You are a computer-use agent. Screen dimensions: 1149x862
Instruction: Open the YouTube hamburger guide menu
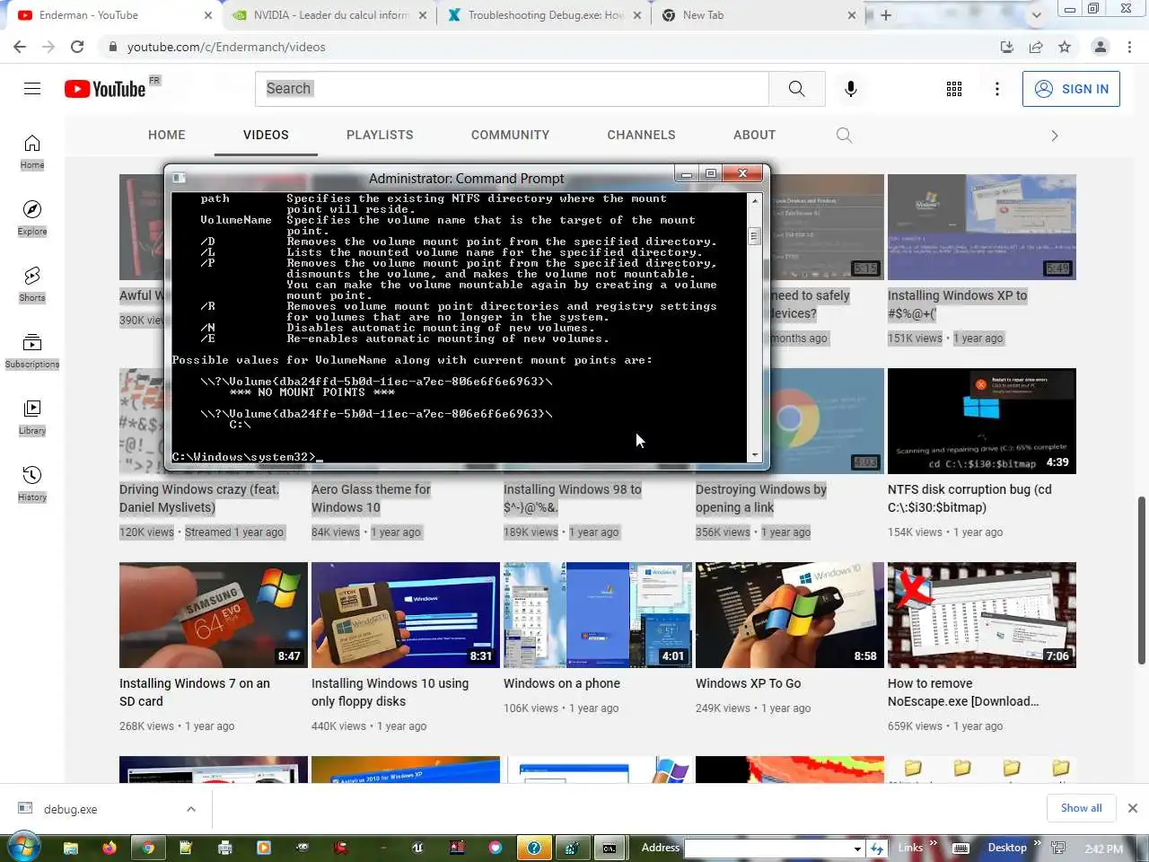click(32, 88)
